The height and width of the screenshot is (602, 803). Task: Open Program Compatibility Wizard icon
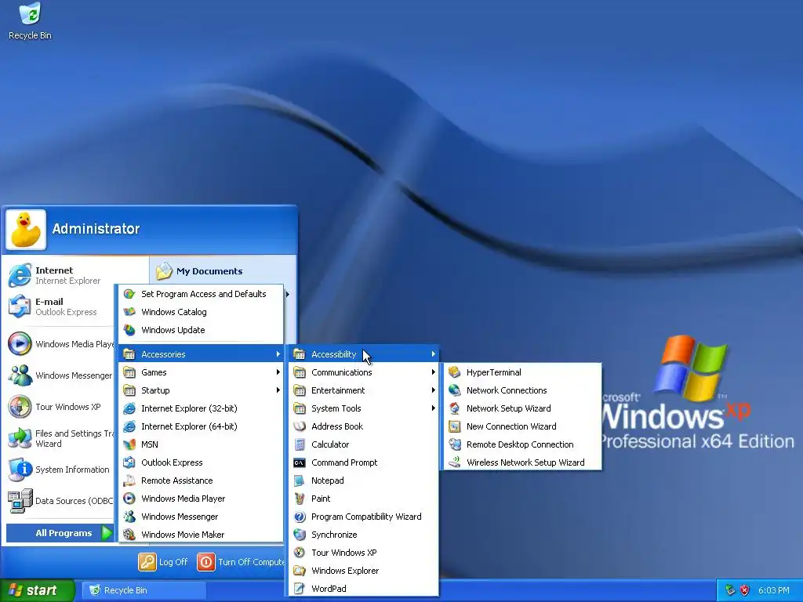[x=300, y=517]
